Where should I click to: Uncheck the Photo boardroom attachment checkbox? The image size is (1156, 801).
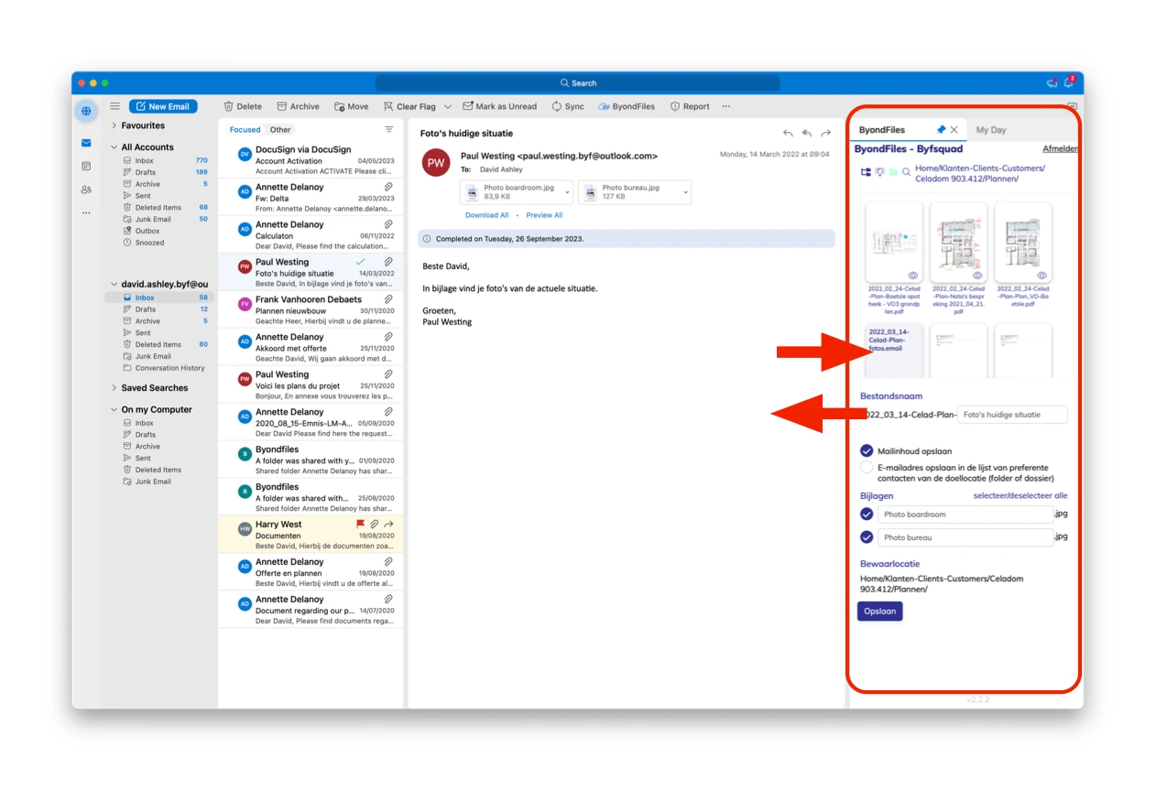[x=867, y=514]
